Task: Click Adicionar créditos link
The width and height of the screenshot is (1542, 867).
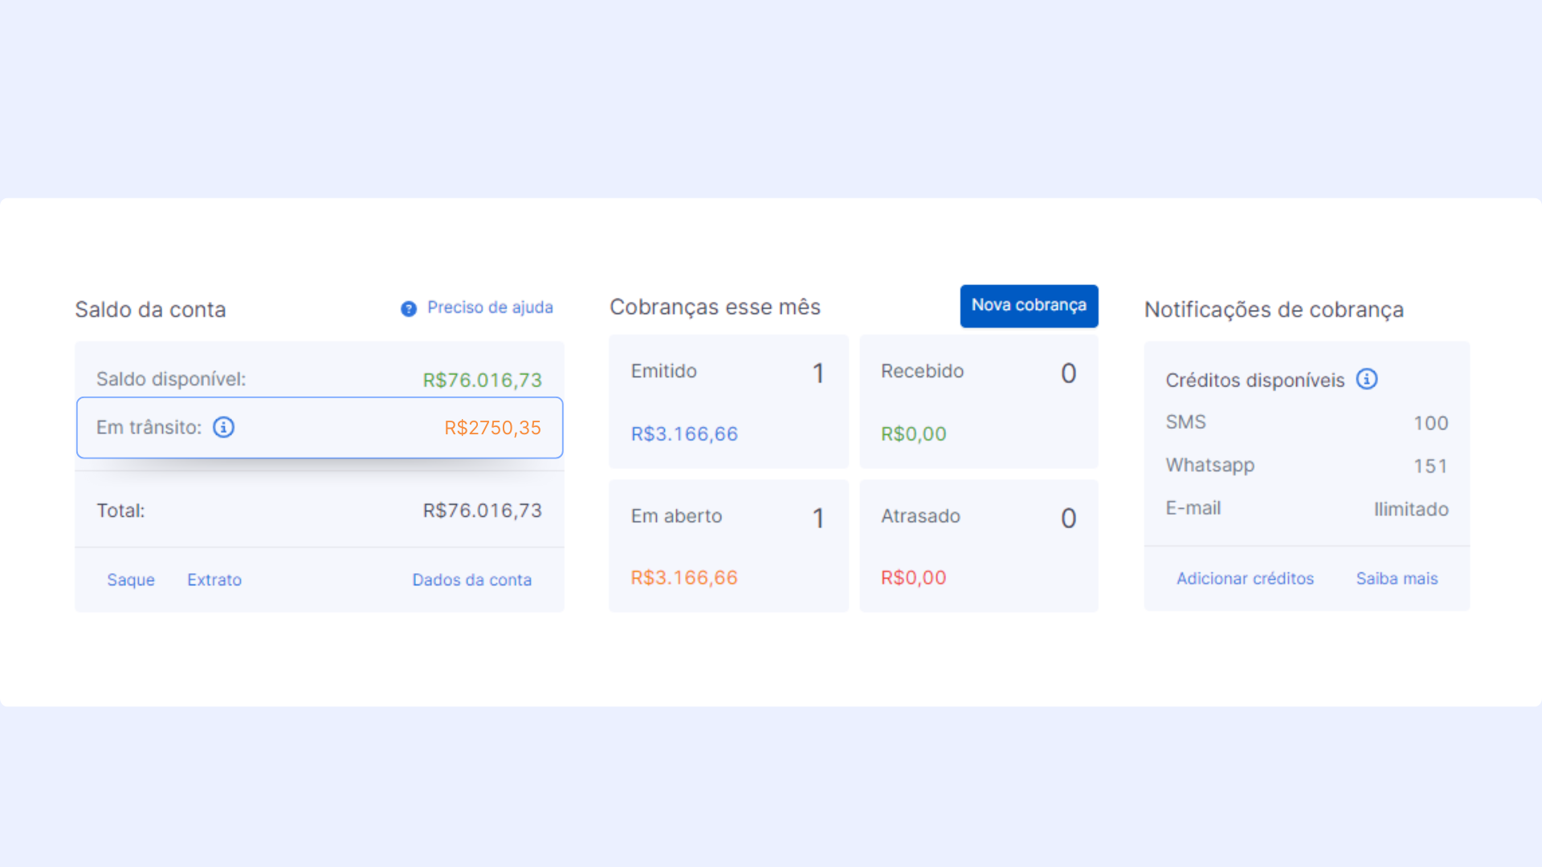Action: 1245,578
